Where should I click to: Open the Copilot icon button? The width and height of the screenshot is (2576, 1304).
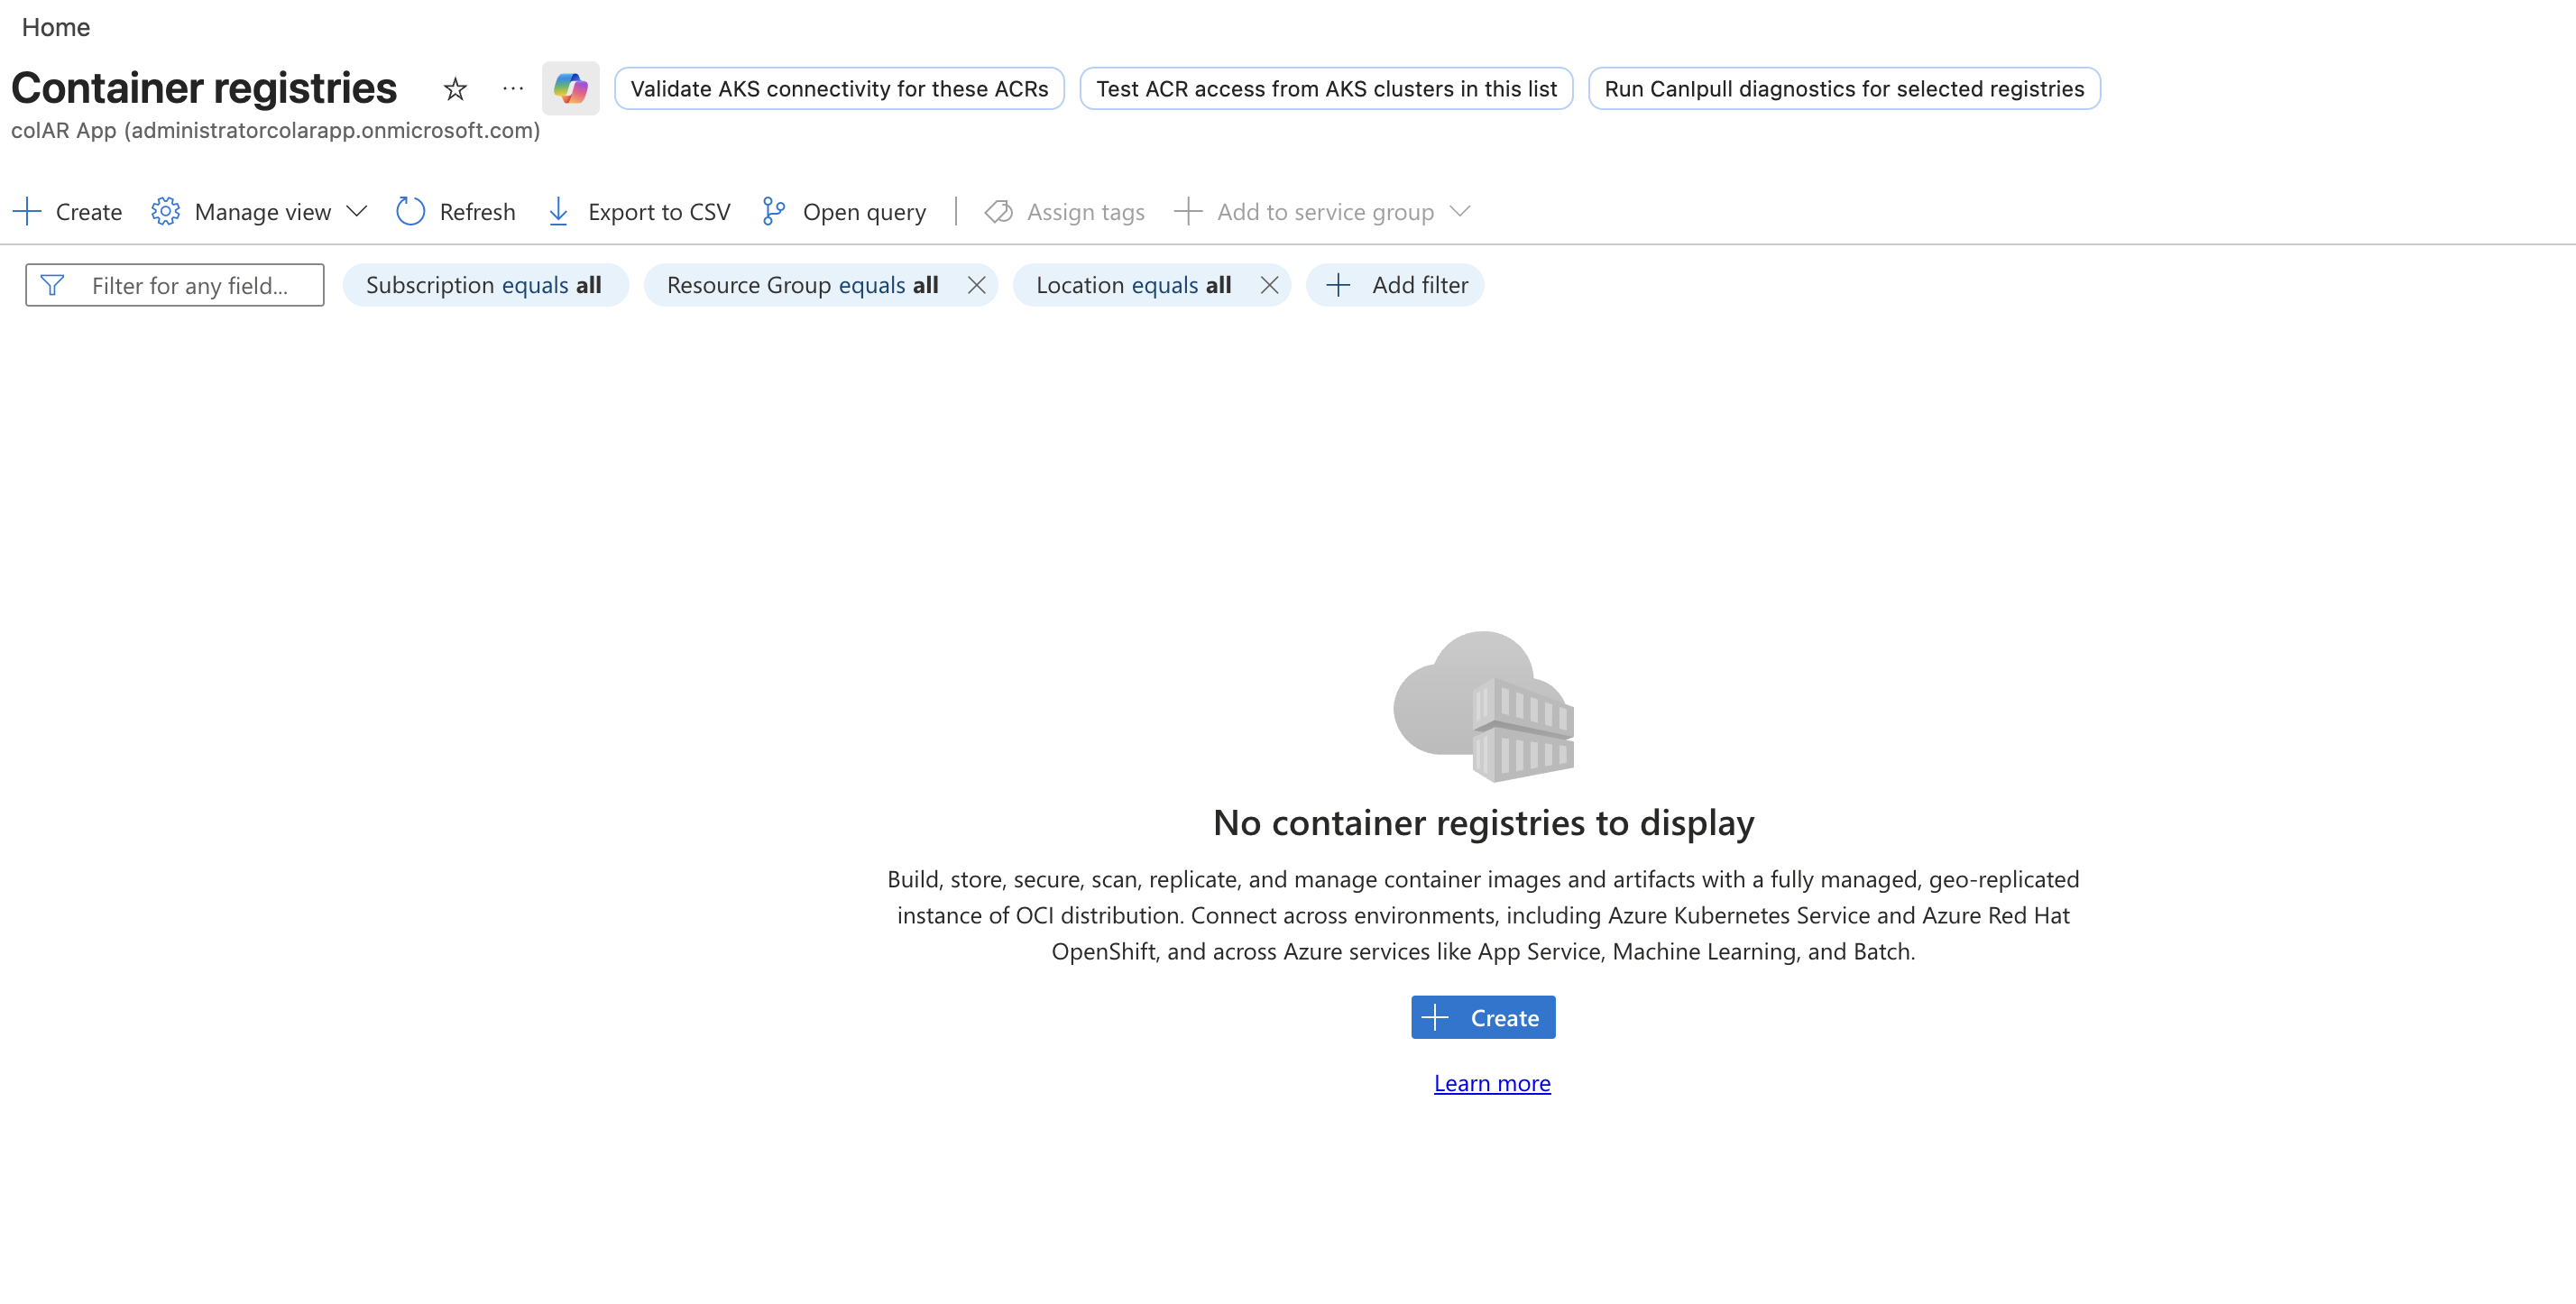pyautogui.click(x=571, y=88)
